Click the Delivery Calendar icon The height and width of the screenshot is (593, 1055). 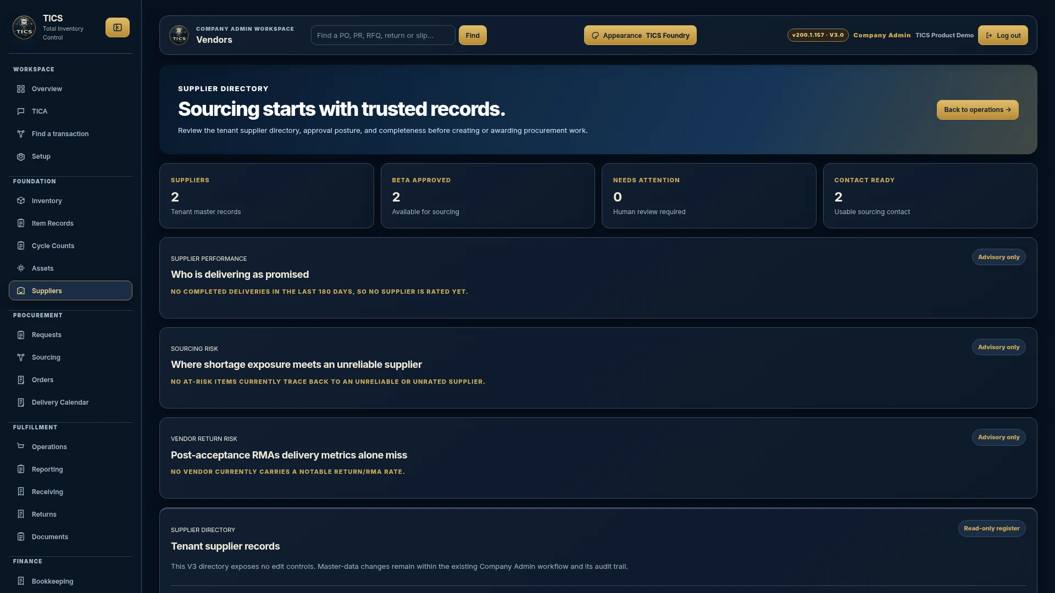click(x=21, y=402)
